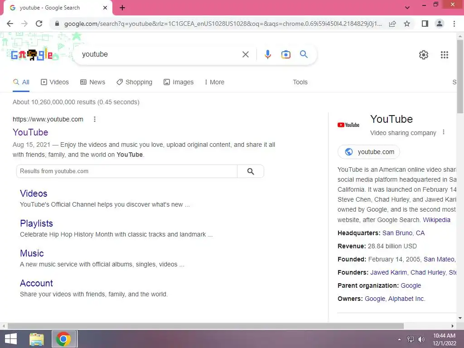Open network status tray icon
The image size is (464, 348).
click(411, 339)
